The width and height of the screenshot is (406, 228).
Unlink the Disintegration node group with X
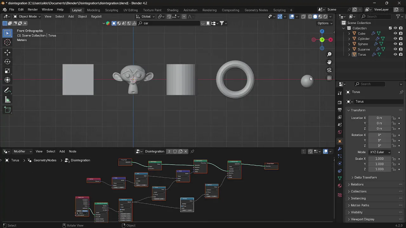pos(186,151)
